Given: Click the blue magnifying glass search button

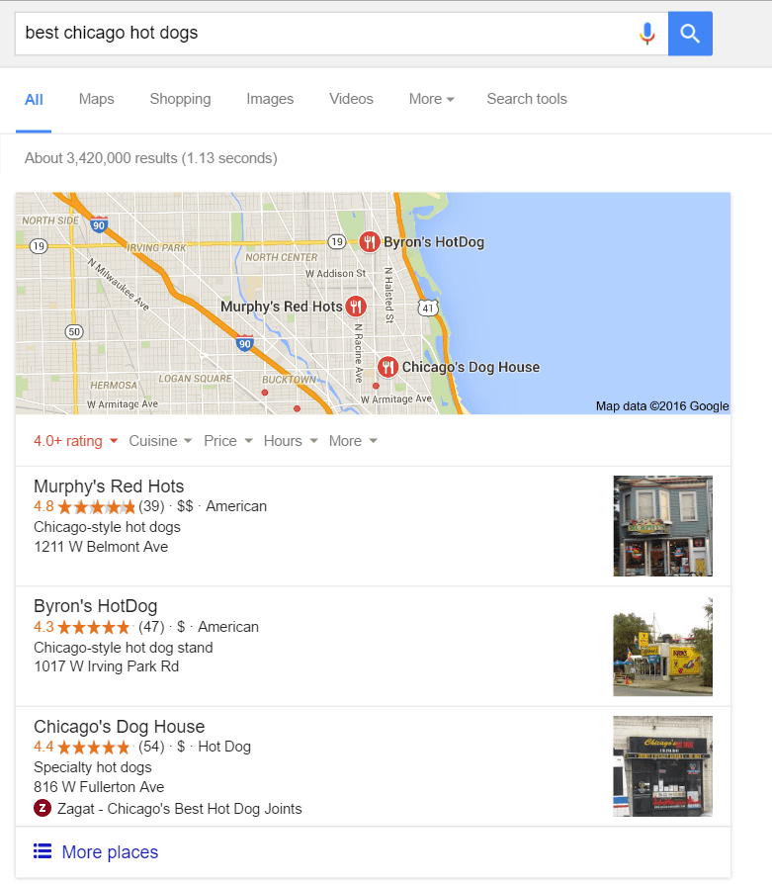Looking at the screenshot, I should (x=690, y=34).
